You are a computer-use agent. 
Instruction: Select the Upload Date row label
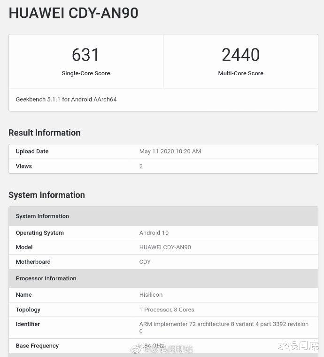[32, 151]
